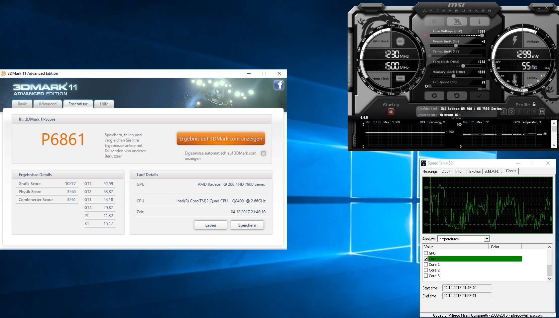Open the S.M.A.R.T. tab in SpeedFan
The image size is (559, 318).
pyautogui.click(x=493, y=171)
